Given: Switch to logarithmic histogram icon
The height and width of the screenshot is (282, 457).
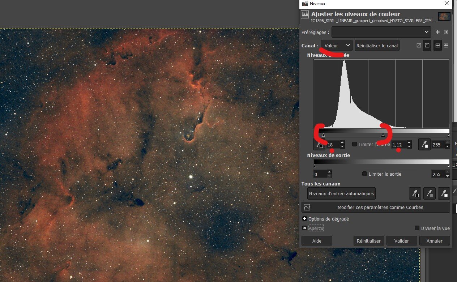Looking at the screenshot, I should 446,46.
